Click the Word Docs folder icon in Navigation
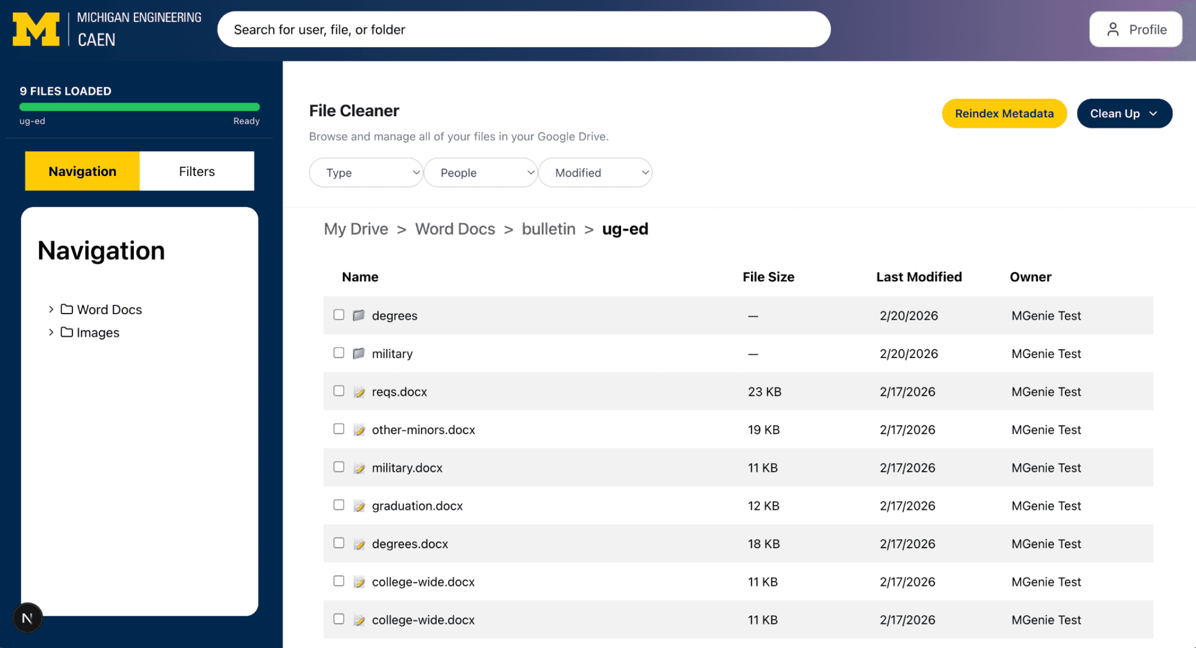This screenshot has width=1196, height=648. (66, 309)
